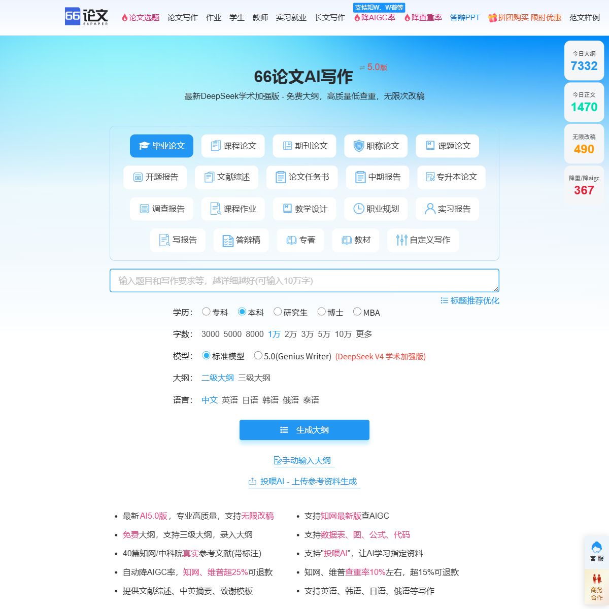
Task: Select 英语 as the writing language
Action: 230,400
